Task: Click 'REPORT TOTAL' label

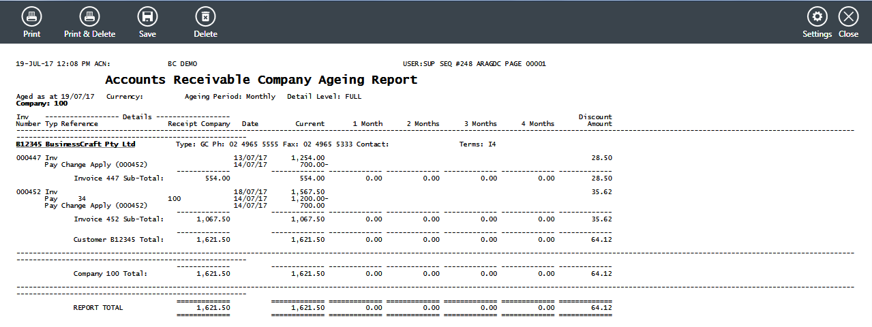Action: click(98, 308)
